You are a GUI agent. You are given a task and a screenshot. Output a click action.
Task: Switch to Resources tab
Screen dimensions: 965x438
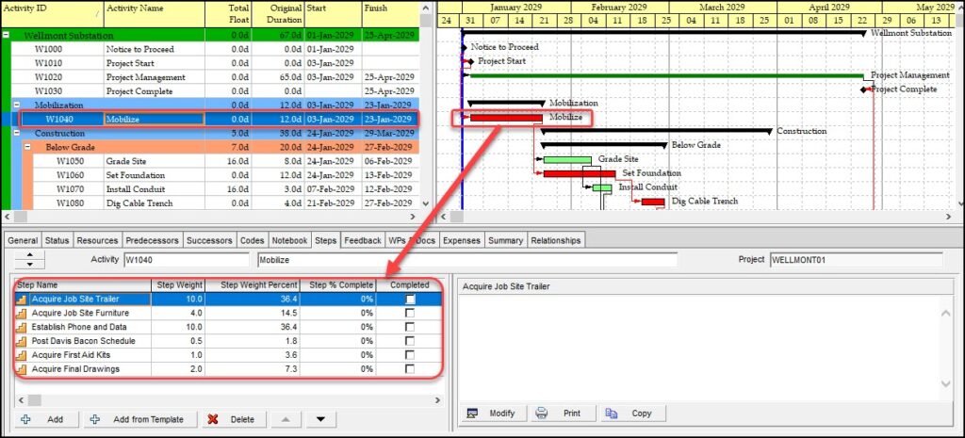(x=97, y=240)
